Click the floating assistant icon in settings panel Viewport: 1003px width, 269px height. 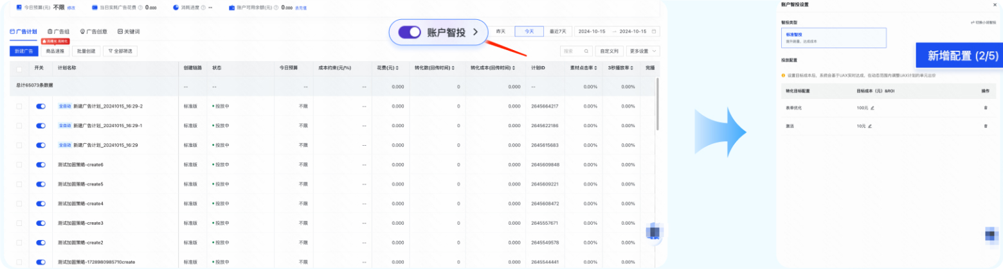[993, 236]
